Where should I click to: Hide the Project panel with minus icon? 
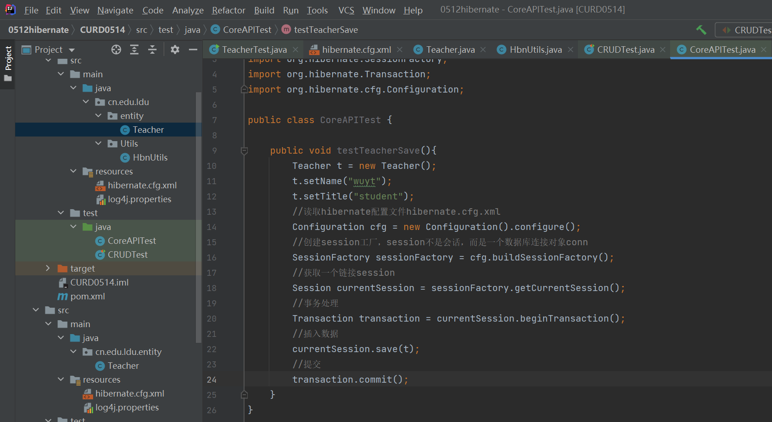[x=193, y=50]
